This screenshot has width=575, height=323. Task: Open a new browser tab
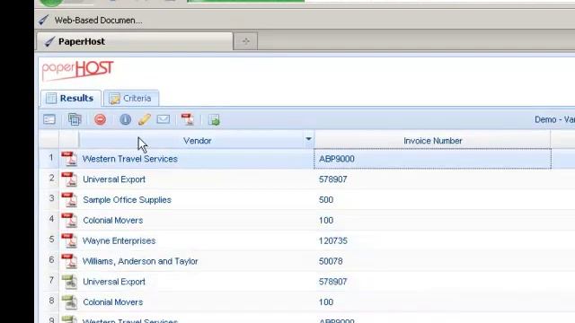pos(245,41)
